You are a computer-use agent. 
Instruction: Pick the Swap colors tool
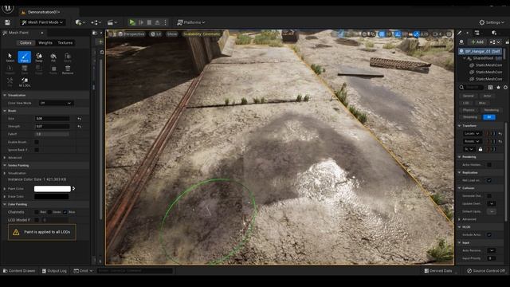pyautogui.click(x=39, y=57)
